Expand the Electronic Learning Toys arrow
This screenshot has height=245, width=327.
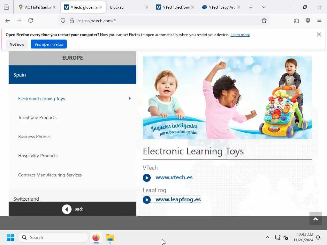click(130, 98)
